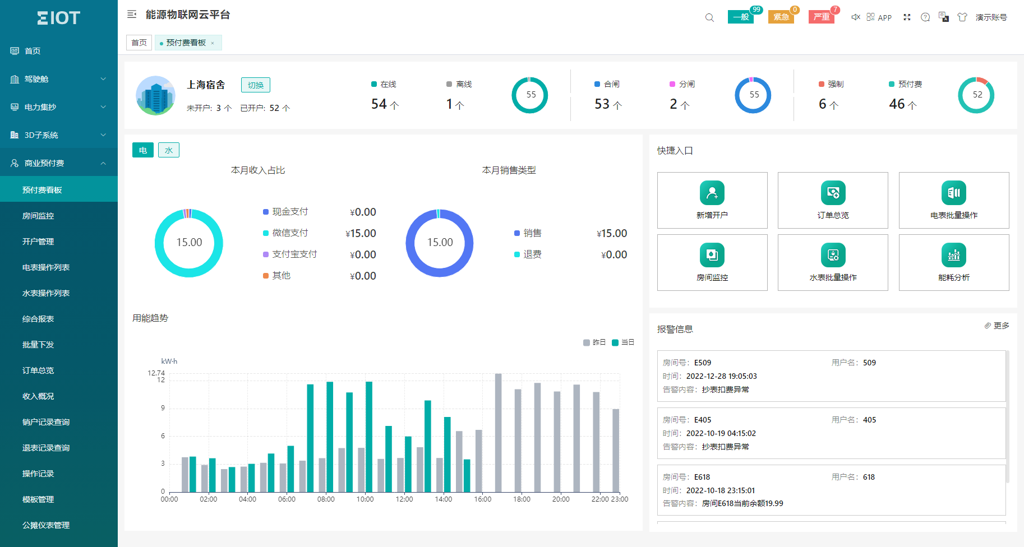Open the fullscreen toggle icon
Viewport: 1024px width, 547px height.
pyautogui.click(x=907, y=17)
